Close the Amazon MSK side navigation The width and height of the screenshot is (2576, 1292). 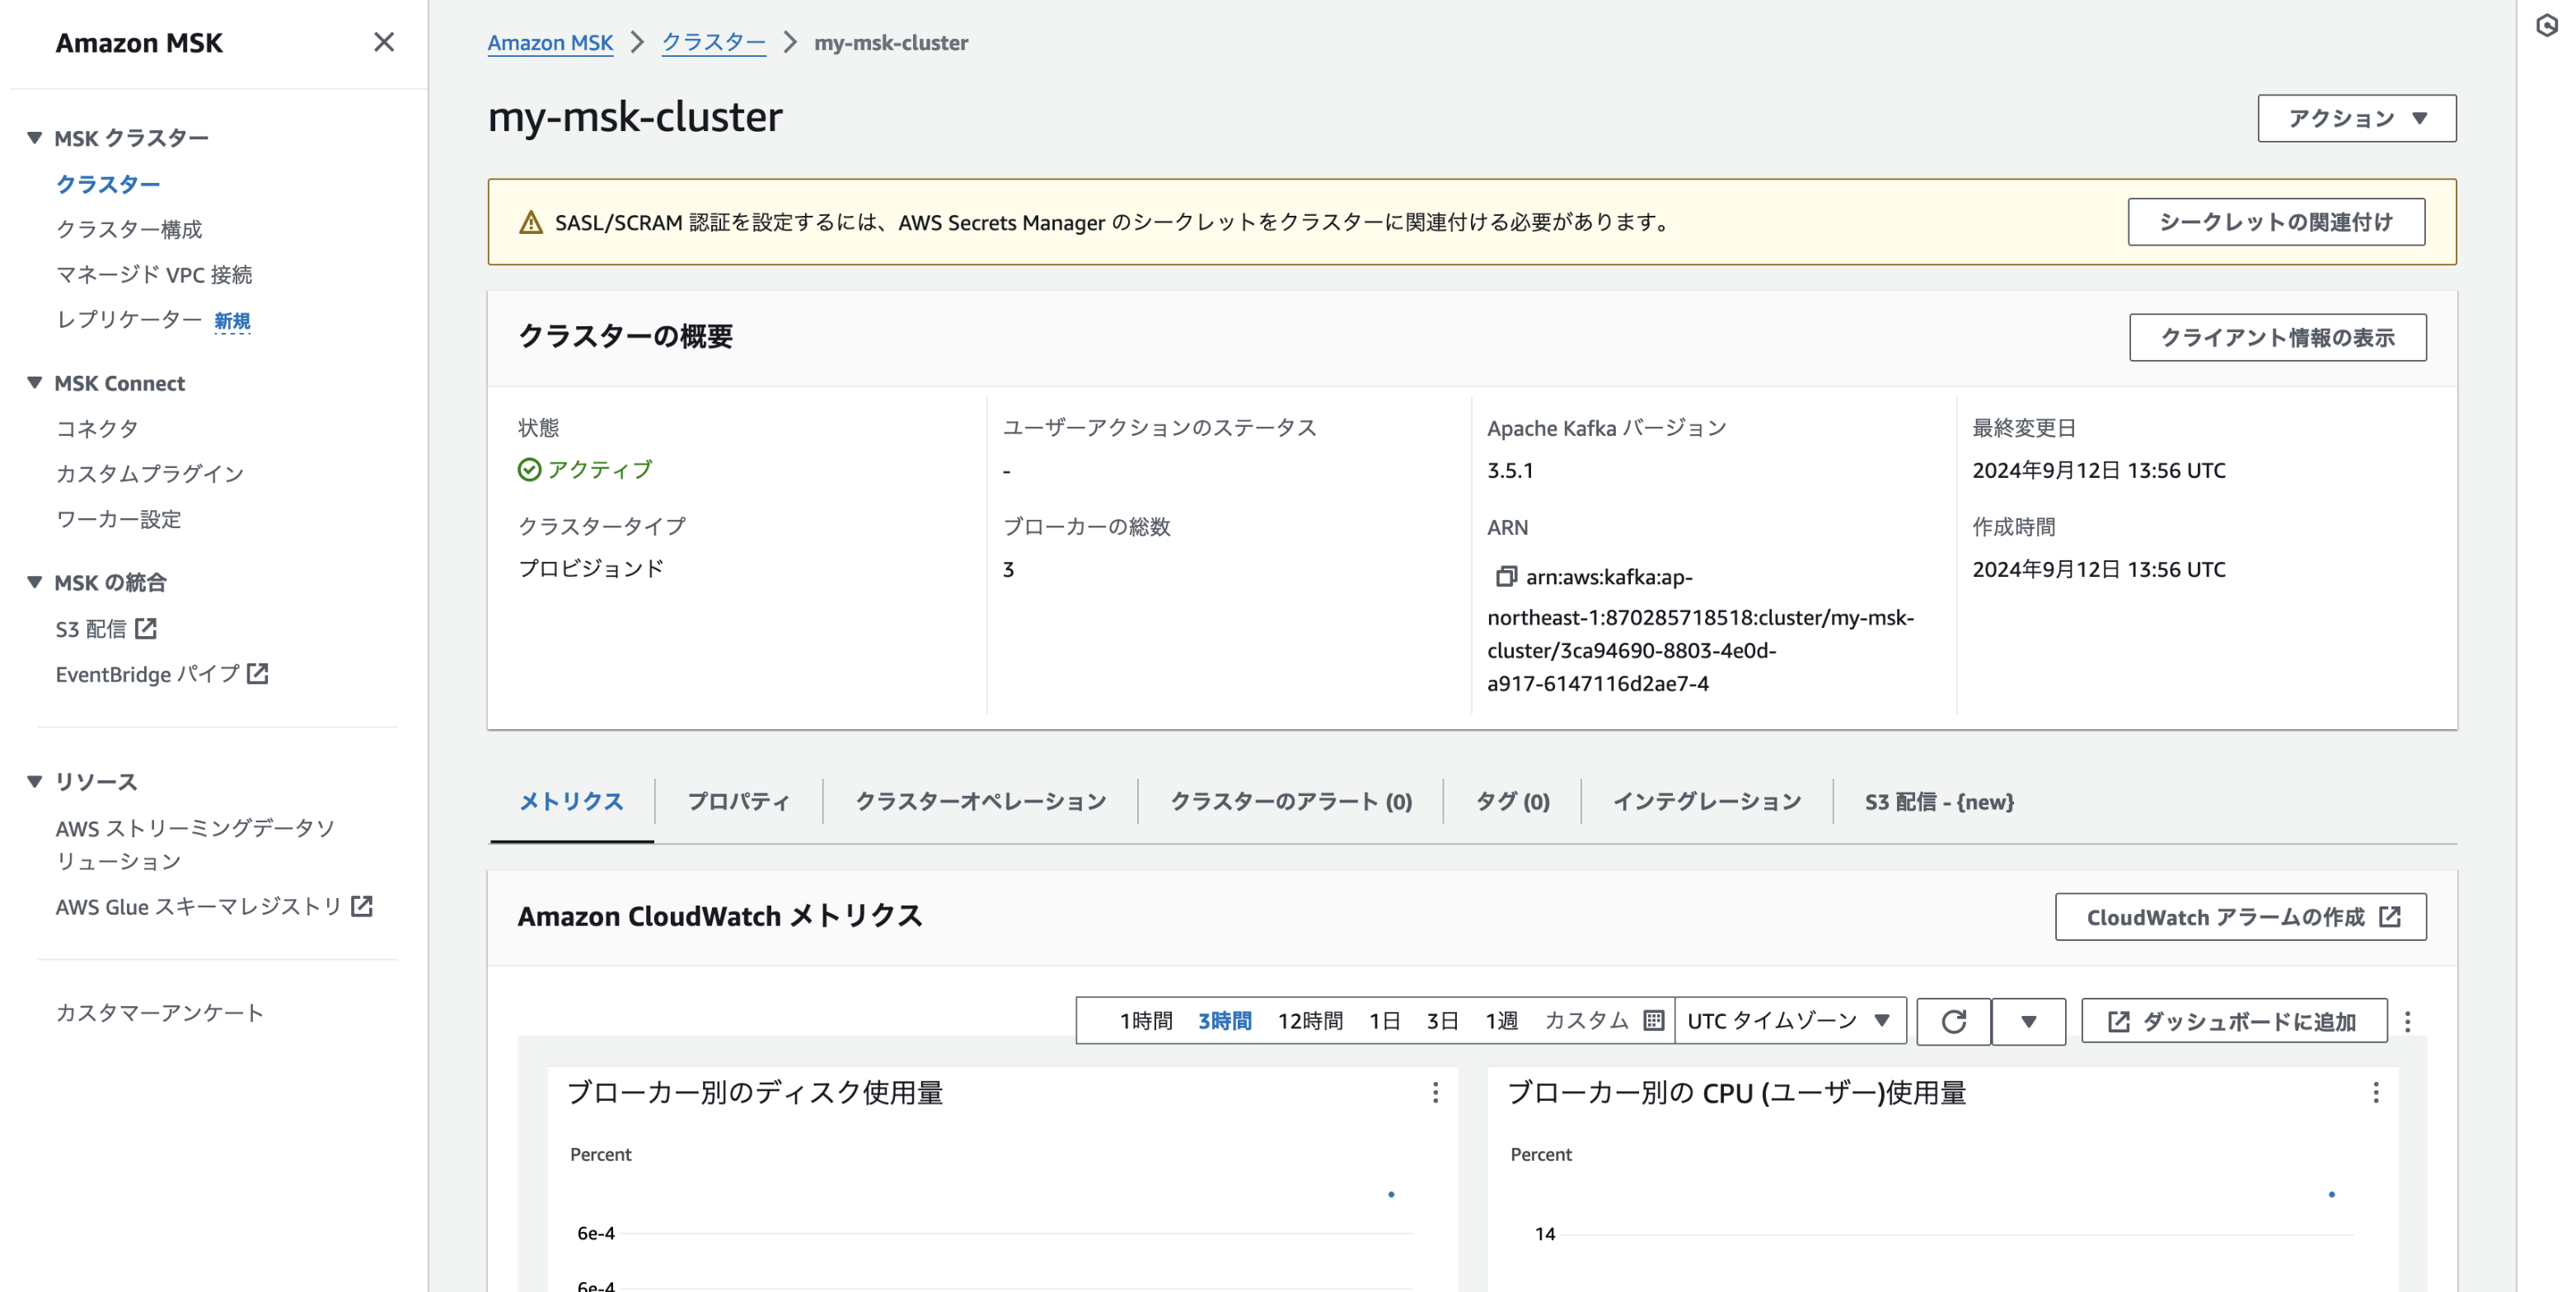tap(383, 42)
